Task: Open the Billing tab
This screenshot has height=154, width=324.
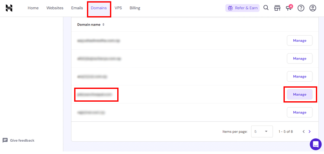Action: click(x=135, y=8)
